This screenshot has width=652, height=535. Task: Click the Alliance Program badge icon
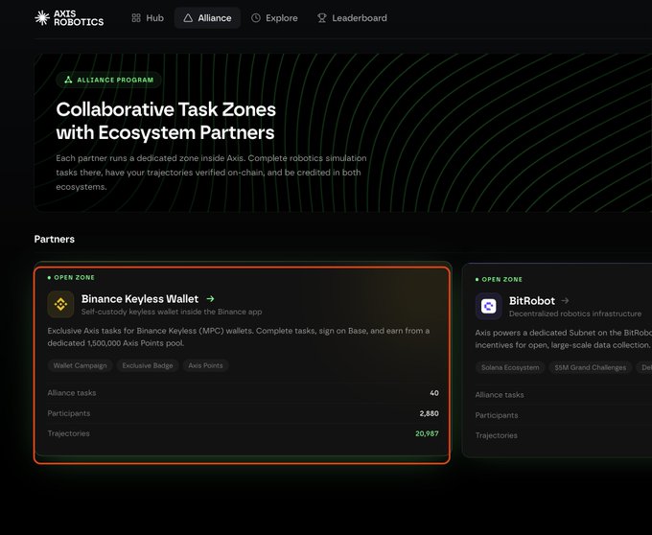coord(68,80)
